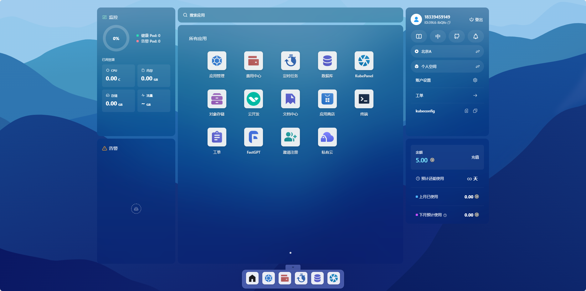
Task: Open the 数据库 app
Action: click(x=327, y=61)
